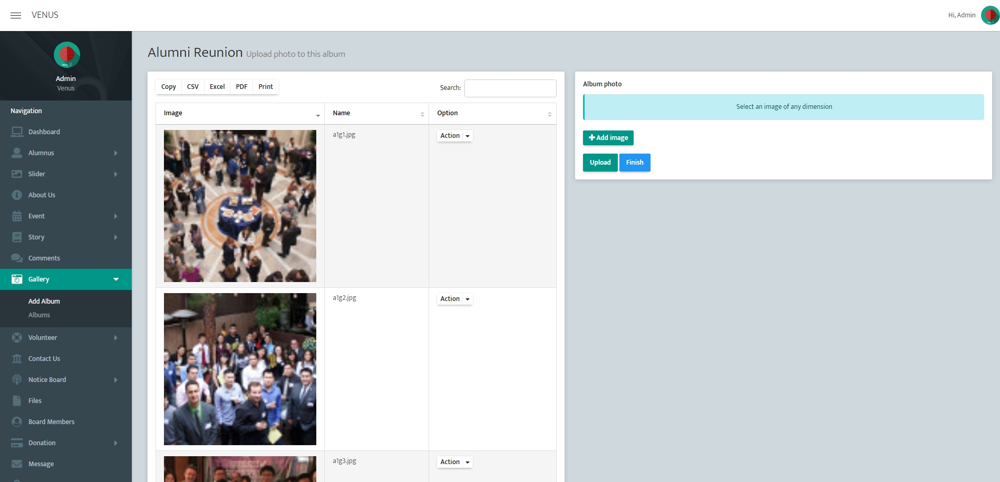This screenshot has width=1000, height=482.
Task: Click the Hi, Admin greeting text
Action: (962, 15)
